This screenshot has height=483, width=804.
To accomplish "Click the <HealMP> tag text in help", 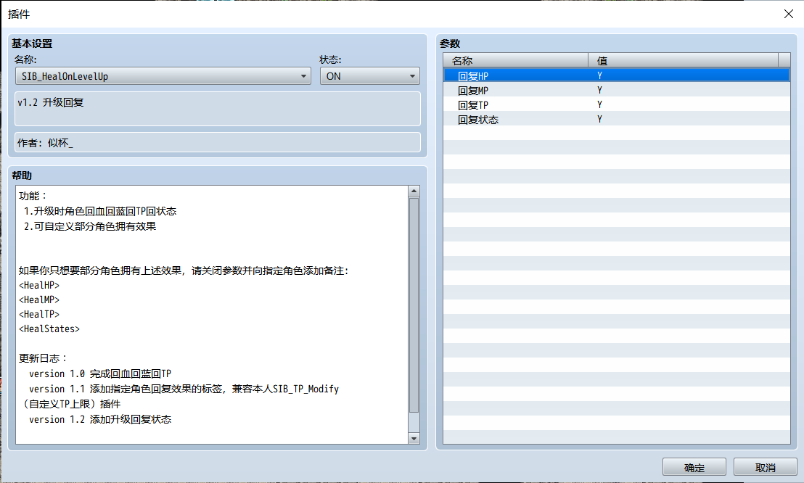I will tap(39, 300).
